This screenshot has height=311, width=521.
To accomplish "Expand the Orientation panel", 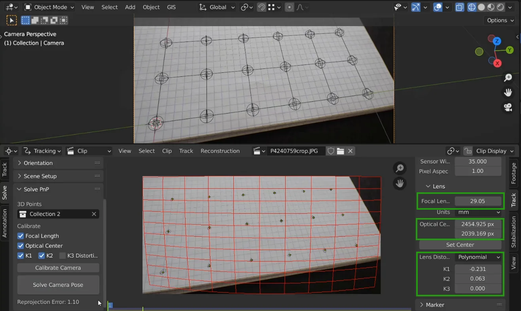I will click(38, 163).
